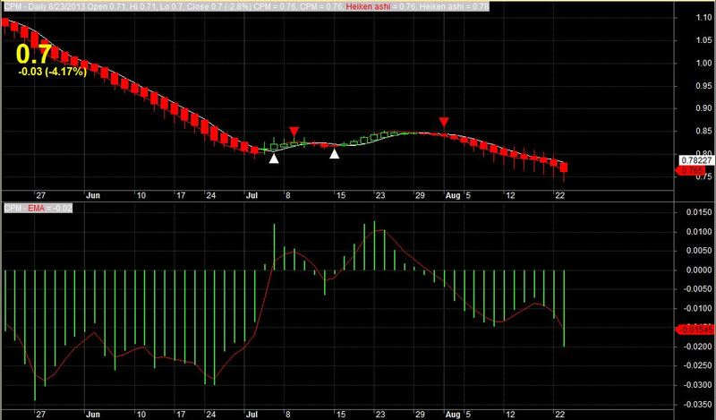Click the 1.00 price axis label
This screenshot has width=716, height=420.
pyautogui.click(x=703, y=63)
